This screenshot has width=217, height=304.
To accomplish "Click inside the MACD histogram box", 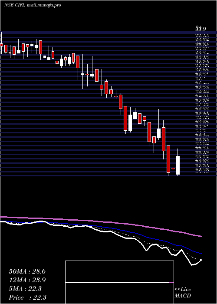I will tap(119, 282).
